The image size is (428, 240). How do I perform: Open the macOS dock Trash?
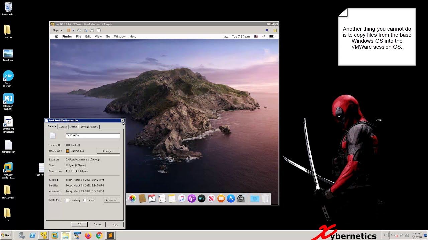coord(265,199)
